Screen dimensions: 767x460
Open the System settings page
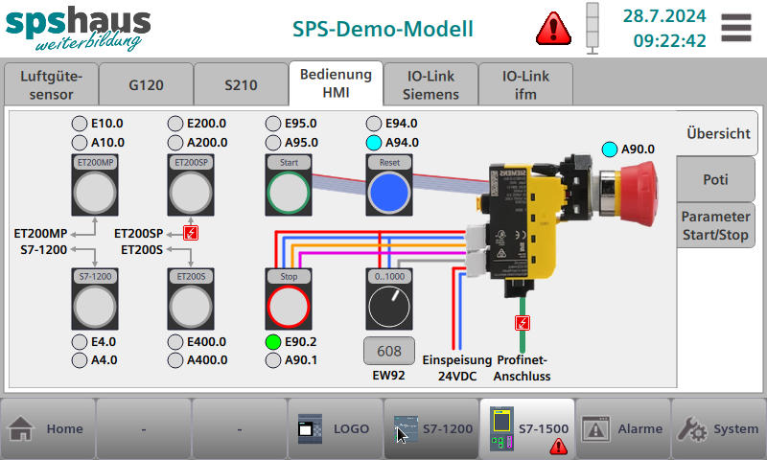point(719,428)
